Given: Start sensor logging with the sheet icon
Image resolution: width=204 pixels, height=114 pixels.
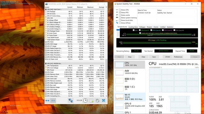Looking at the screenshot, I should (x=91, y=101).
